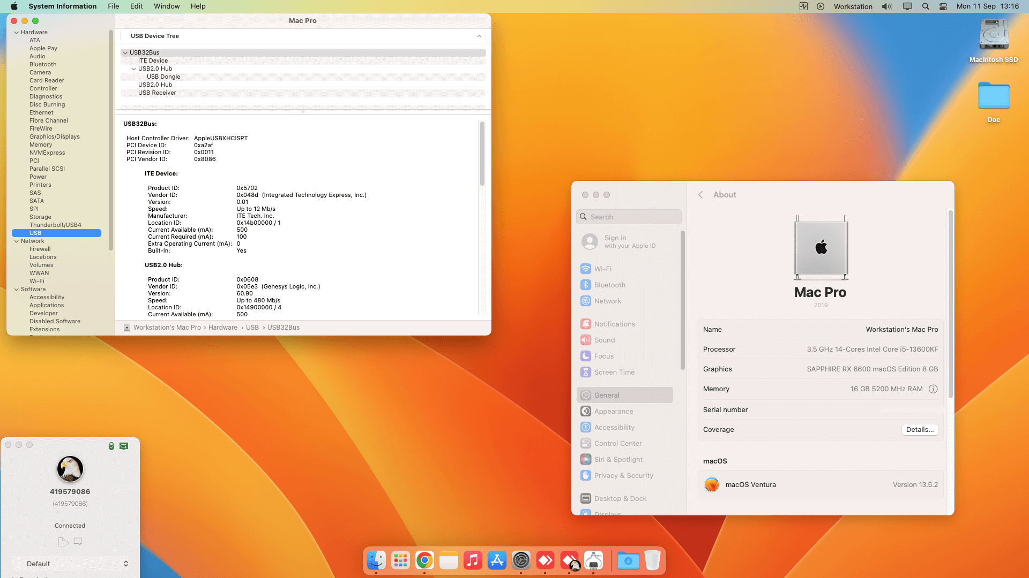The image size is (1029, 578).
Task: Open Control Center from the menu bar
Action: coord(943,6)
